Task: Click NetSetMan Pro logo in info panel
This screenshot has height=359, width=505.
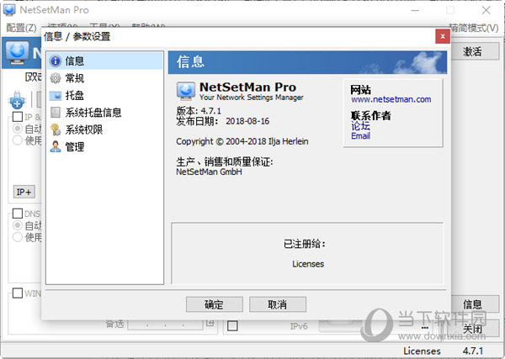Action: pyautogui.click(x=186, y=91)
